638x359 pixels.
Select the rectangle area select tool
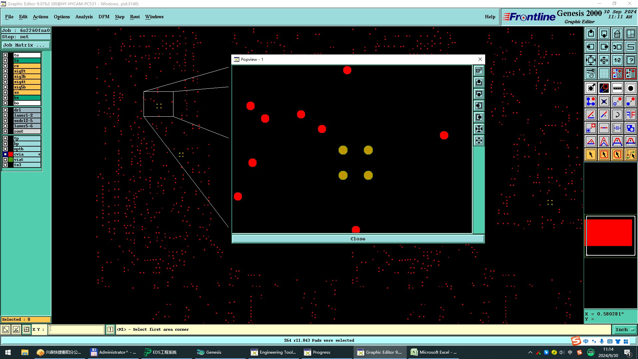604,155
